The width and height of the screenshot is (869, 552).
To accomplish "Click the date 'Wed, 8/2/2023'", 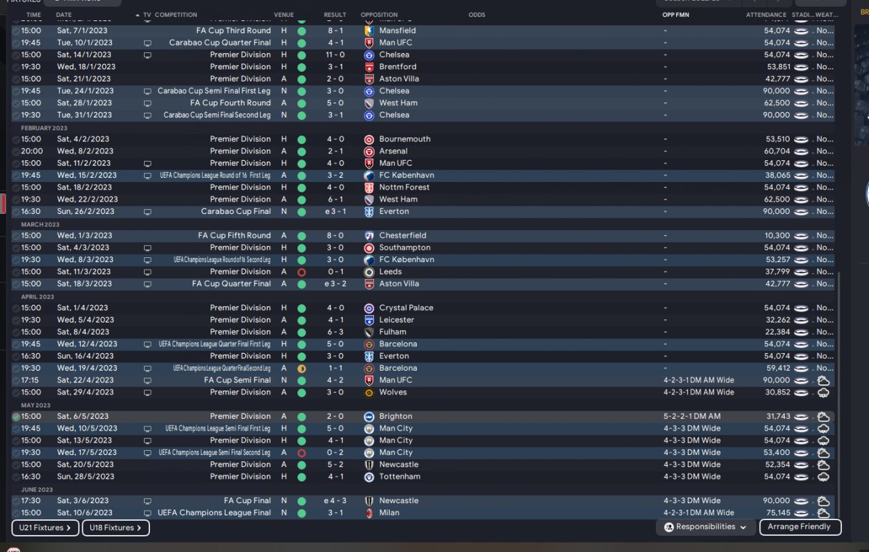I will (x=85, y=151).
